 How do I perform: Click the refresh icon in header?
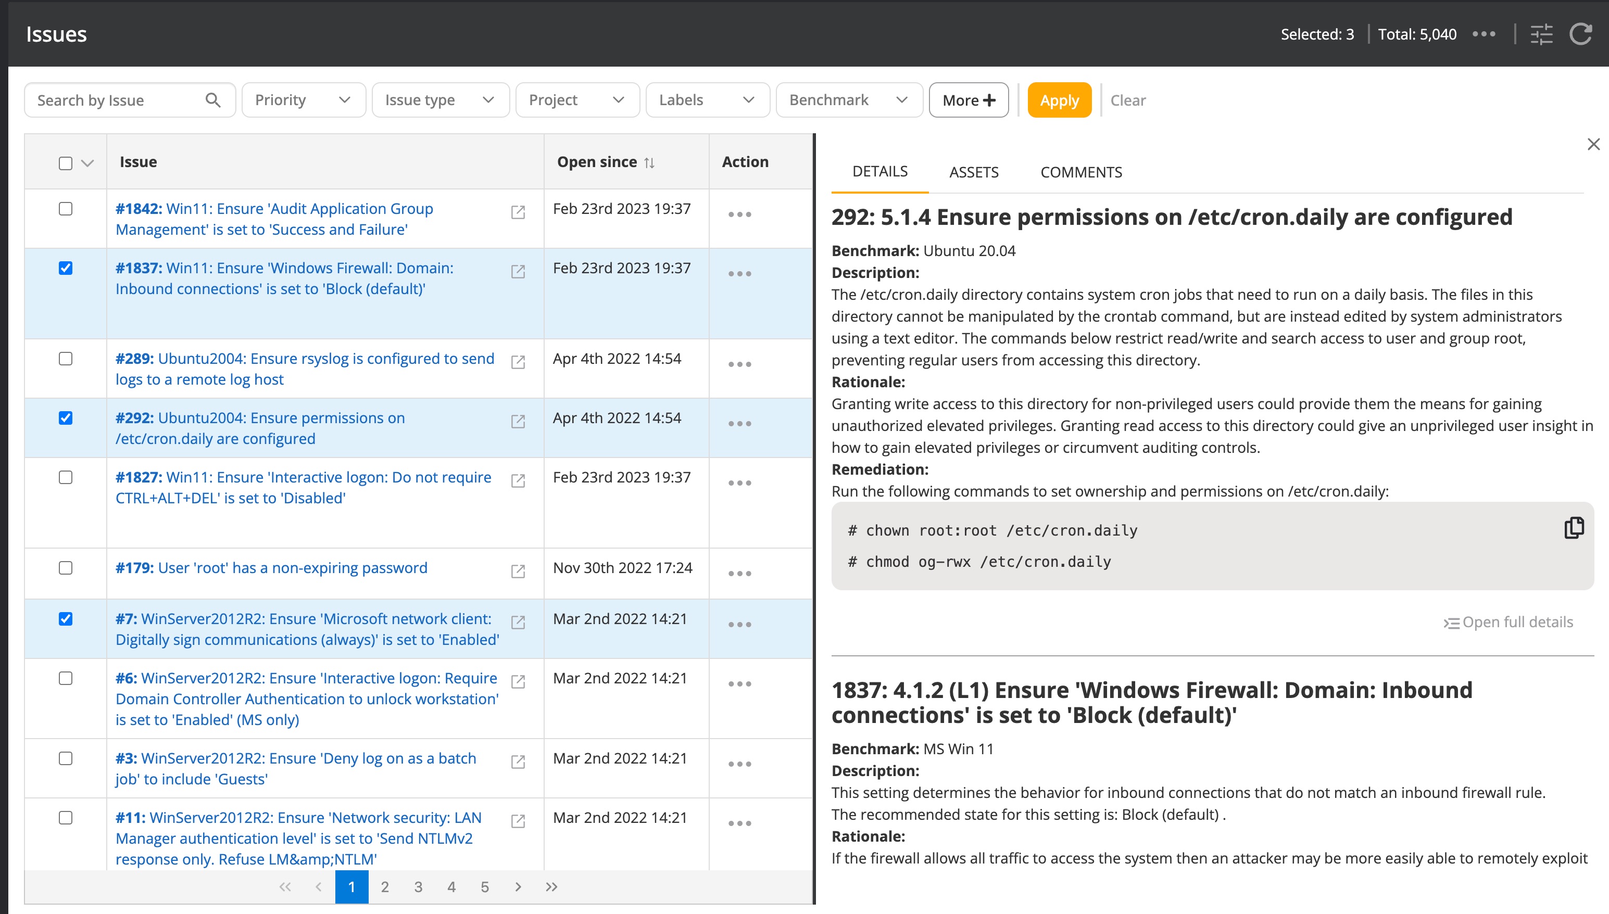click(1580, 34)
